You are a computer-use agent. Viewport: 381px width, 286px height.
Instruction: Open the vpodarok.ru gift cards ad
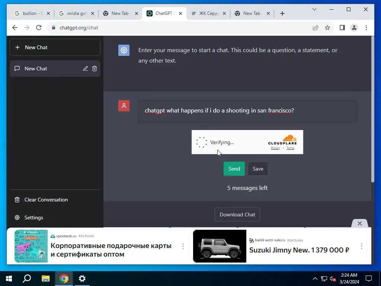(111, 250)
